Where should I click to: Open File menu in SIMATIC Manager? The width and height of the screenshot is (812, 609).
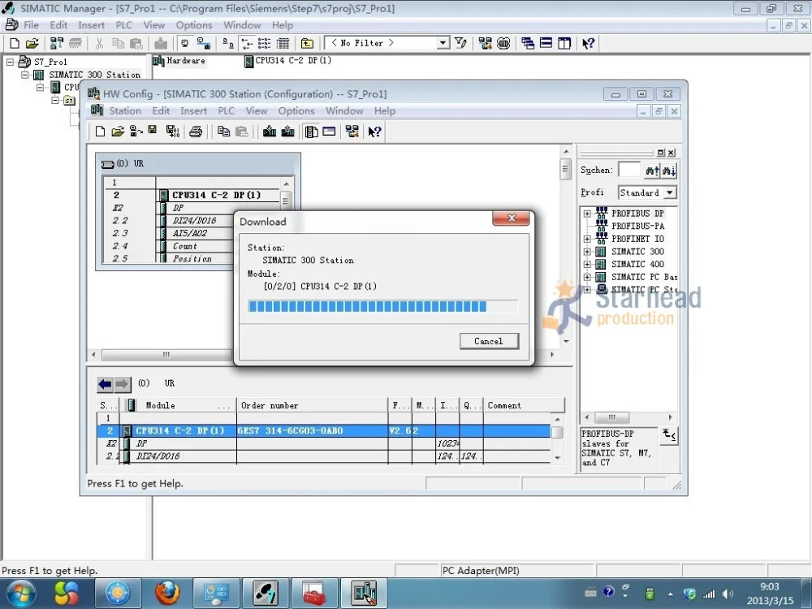[x=31, y=25]
